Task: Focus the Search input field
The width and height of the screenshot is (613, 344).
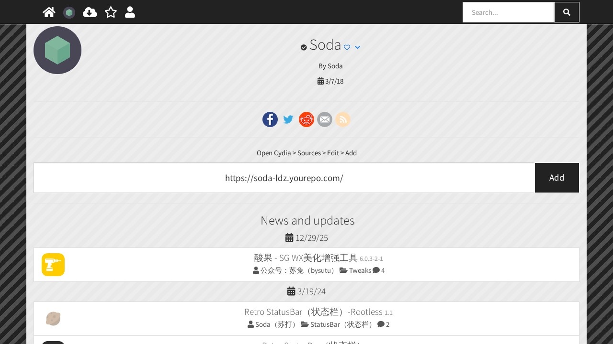Action: (x=508, y=12)
